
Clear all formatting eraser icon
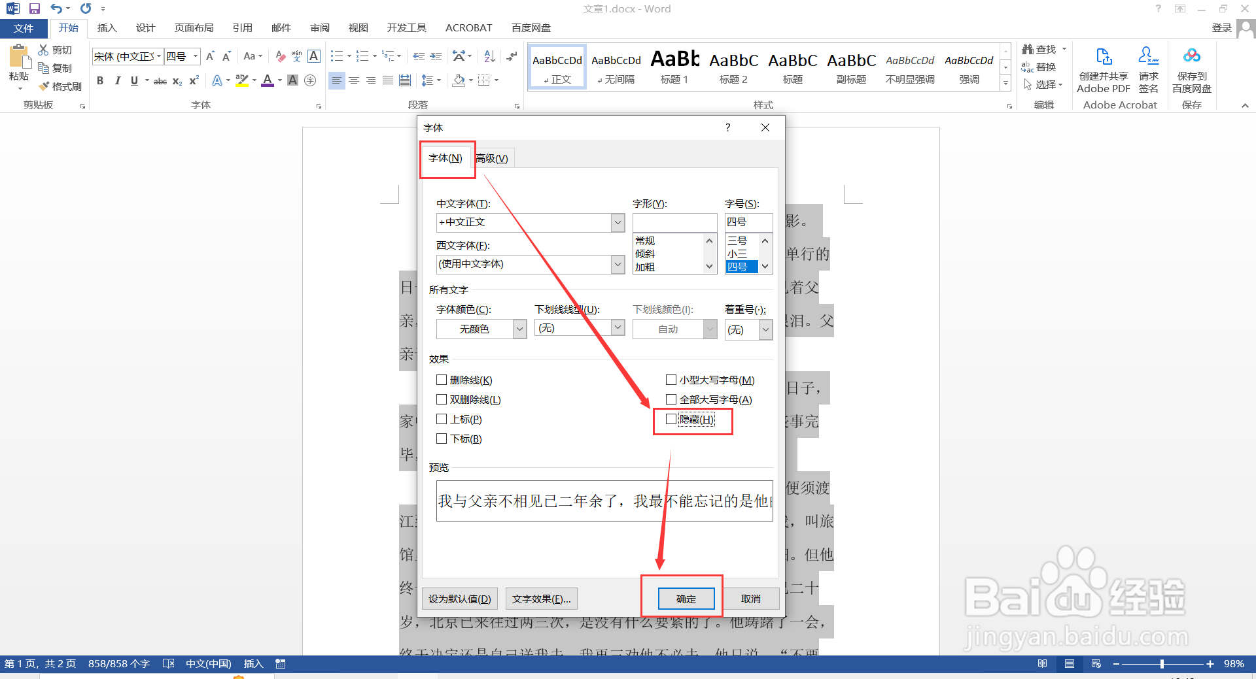point(281,56)
